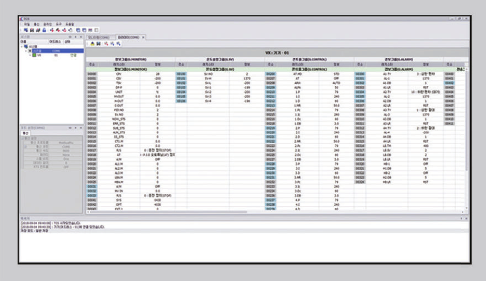Screen dimensions: 486x281
Task: Select address cell 00200 in control group
Action: point(271,74)
